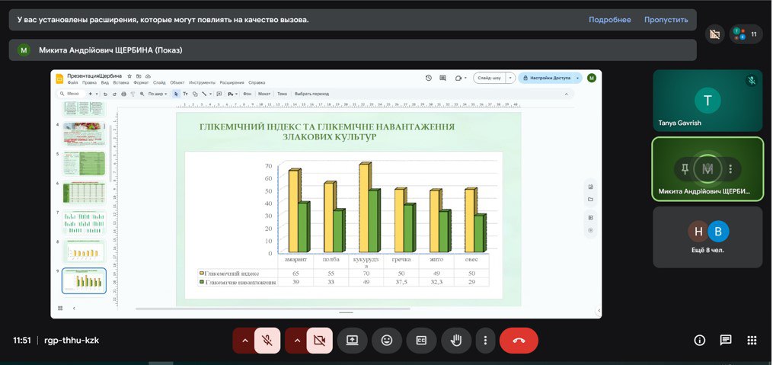Select the Tanya Gavrish video tile
Image resolution: width=773 pixels, height=365 pixels.
pyautogui.click(x=708, y=101)
